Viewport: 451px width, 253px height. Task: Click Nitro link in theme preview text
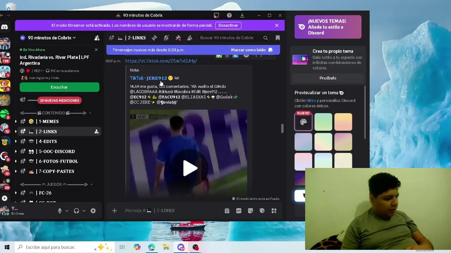pyautogui.click(x=311, y=100)
